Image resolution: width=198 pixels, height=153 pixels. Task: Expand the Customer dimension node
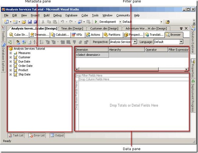pos(11,57)
